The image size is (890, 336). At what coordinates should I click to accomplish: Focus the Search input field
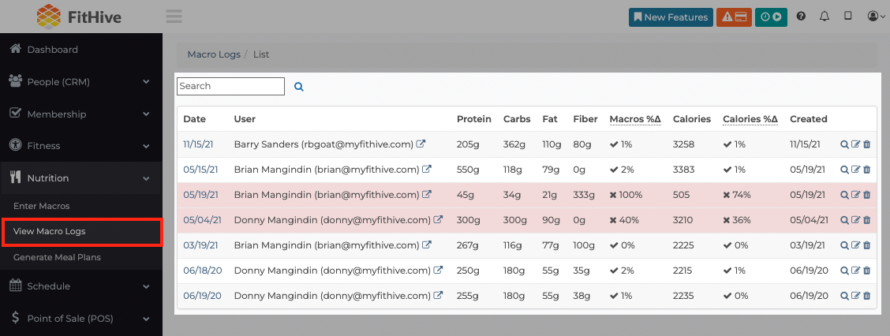[x=230, y=86]
